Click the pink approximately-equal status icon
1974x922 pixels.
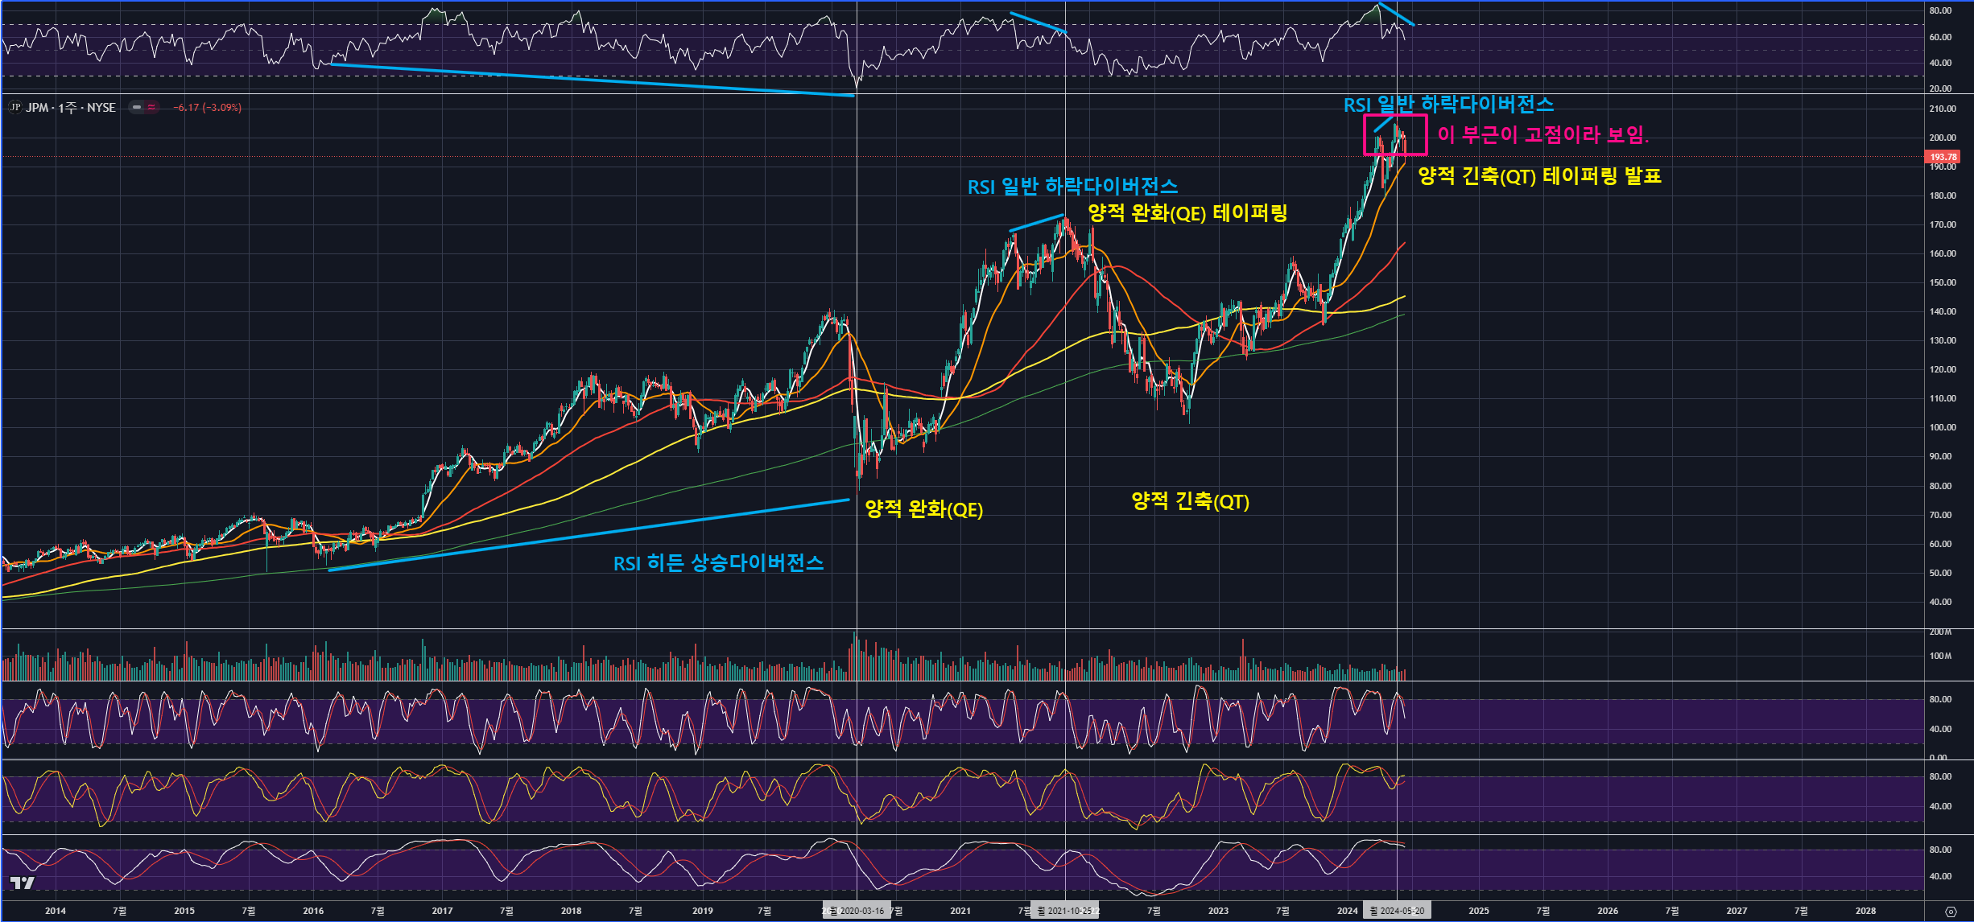point(151,107)
